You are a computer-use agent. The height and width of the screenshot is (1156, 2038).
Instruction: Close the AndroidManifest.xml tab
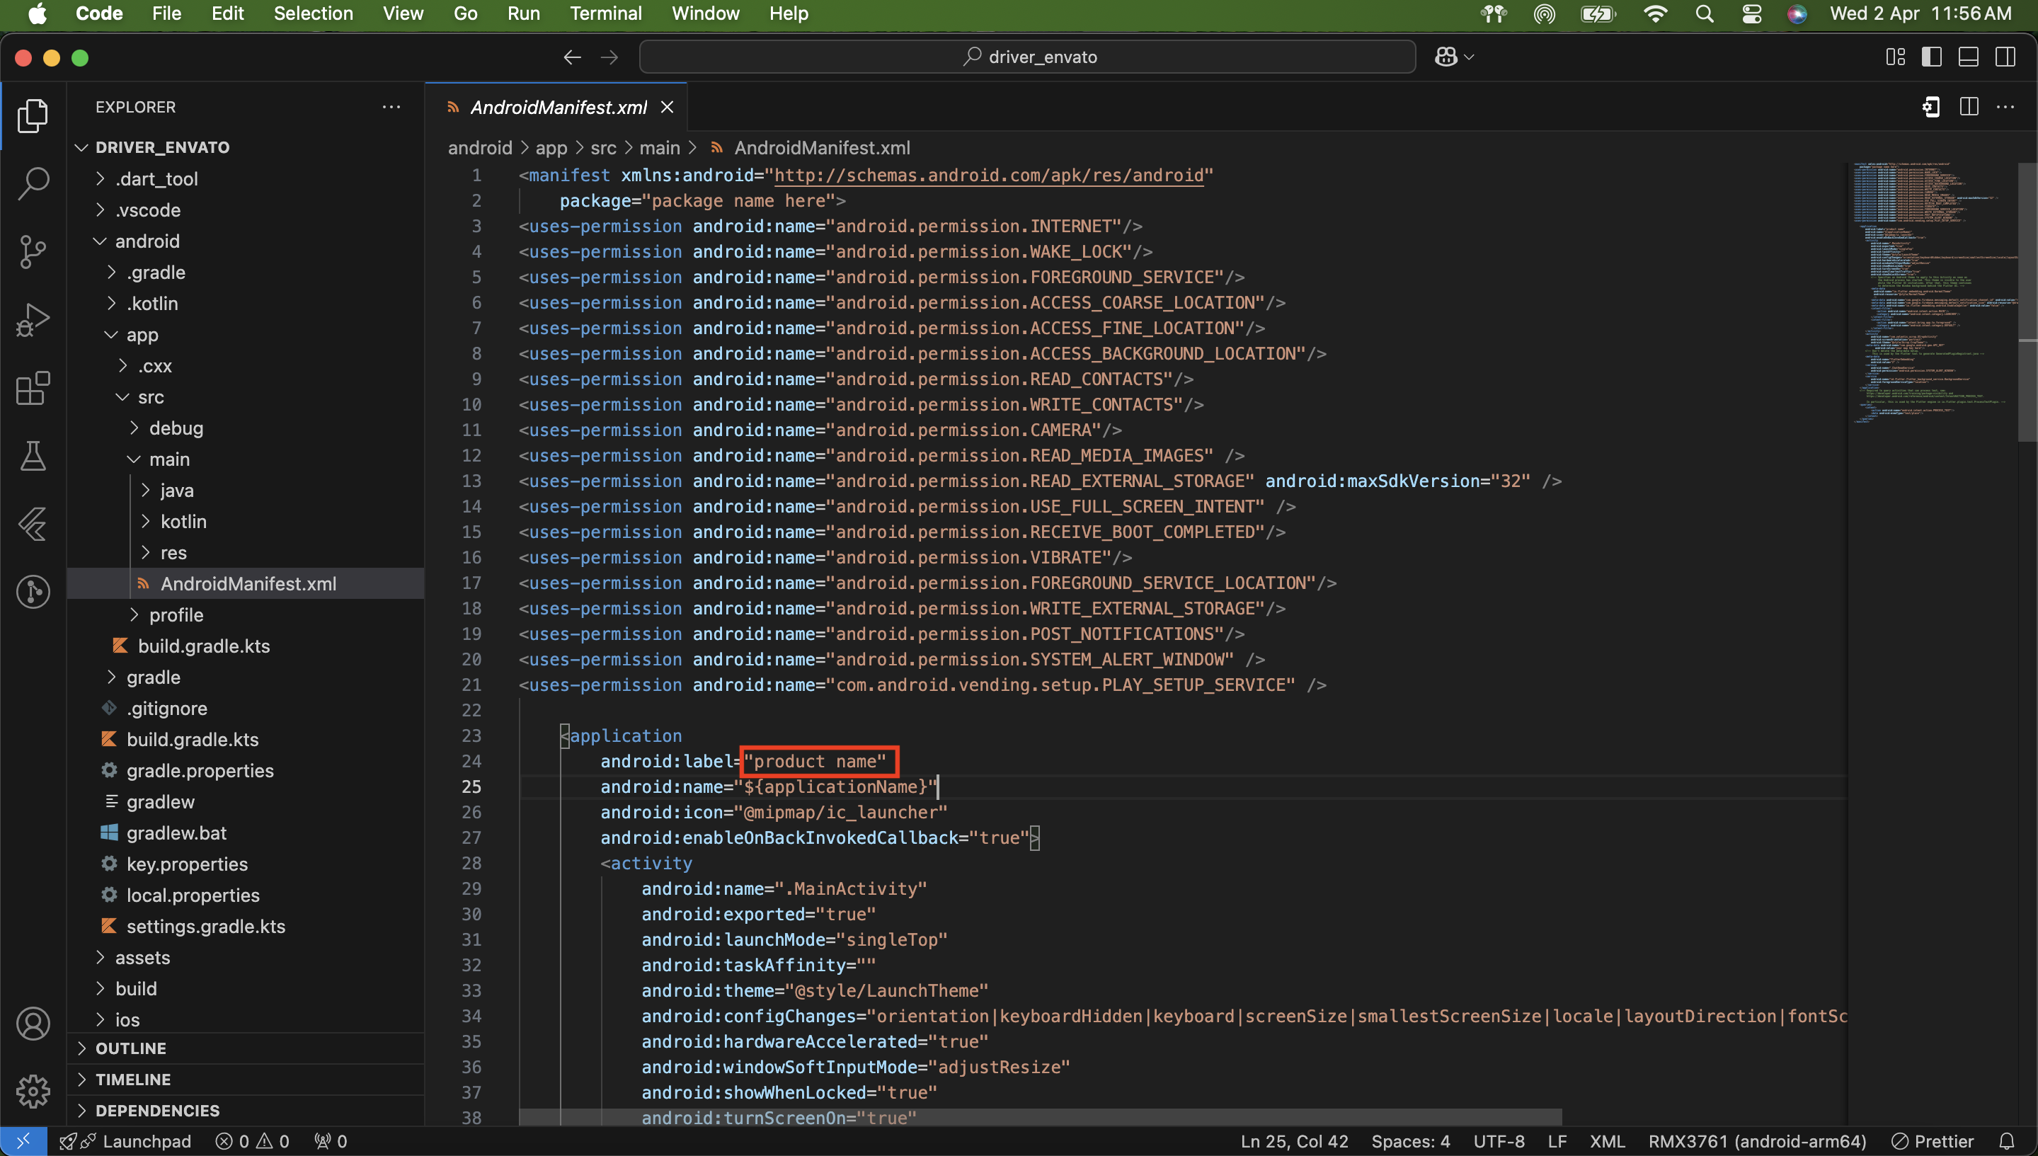(667, 107)
